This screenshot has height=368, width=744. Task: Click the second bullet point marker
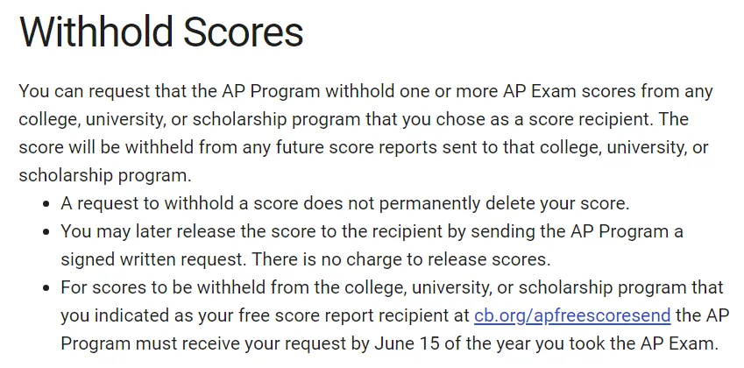point(46,232)
